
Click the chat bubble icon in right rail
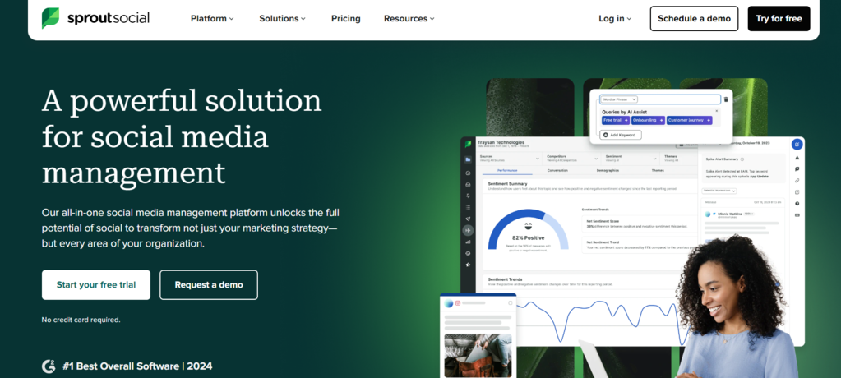pyautogui.click(x=797, y=169)
